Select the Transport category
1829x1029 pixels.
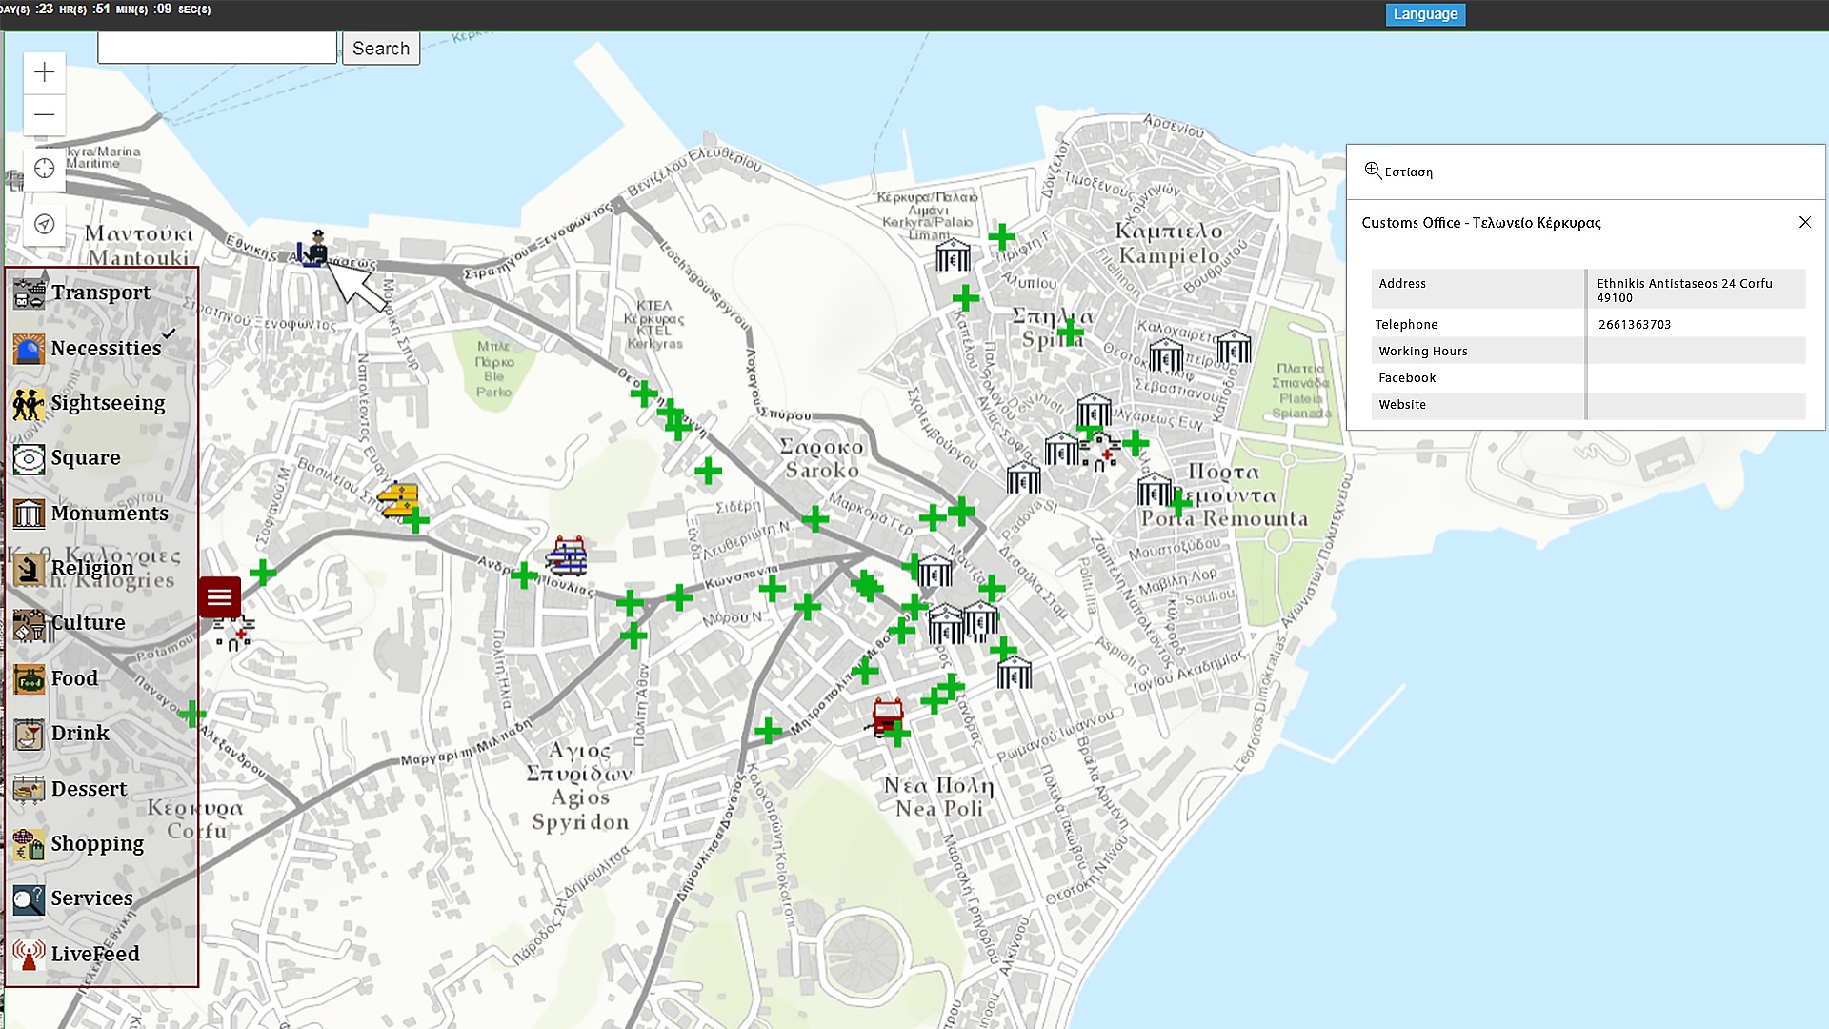[101, 293]
